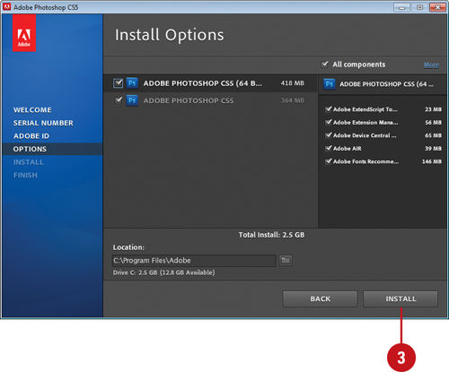This screenshot has height=372, width=449.
Task: Toggle the 364 MB Adobe Photoshop CS5 checkbox
Action: click(119, 100)
